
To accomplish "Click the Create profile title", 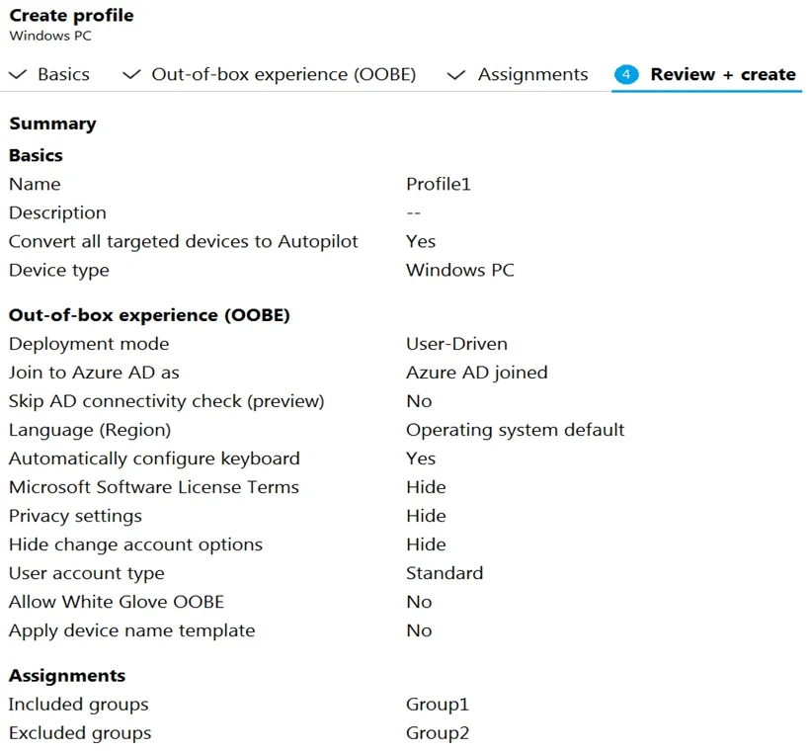I will [71, 16].
